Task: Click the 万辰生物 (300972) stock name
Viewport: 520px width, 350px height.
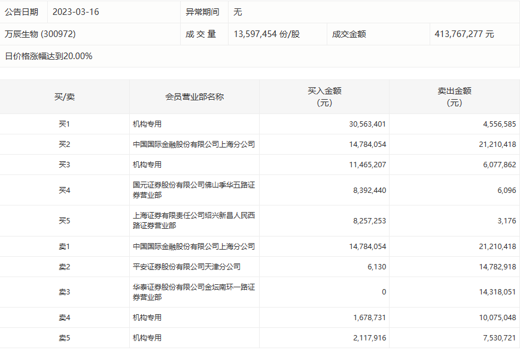Action: [x=40, y=34]
